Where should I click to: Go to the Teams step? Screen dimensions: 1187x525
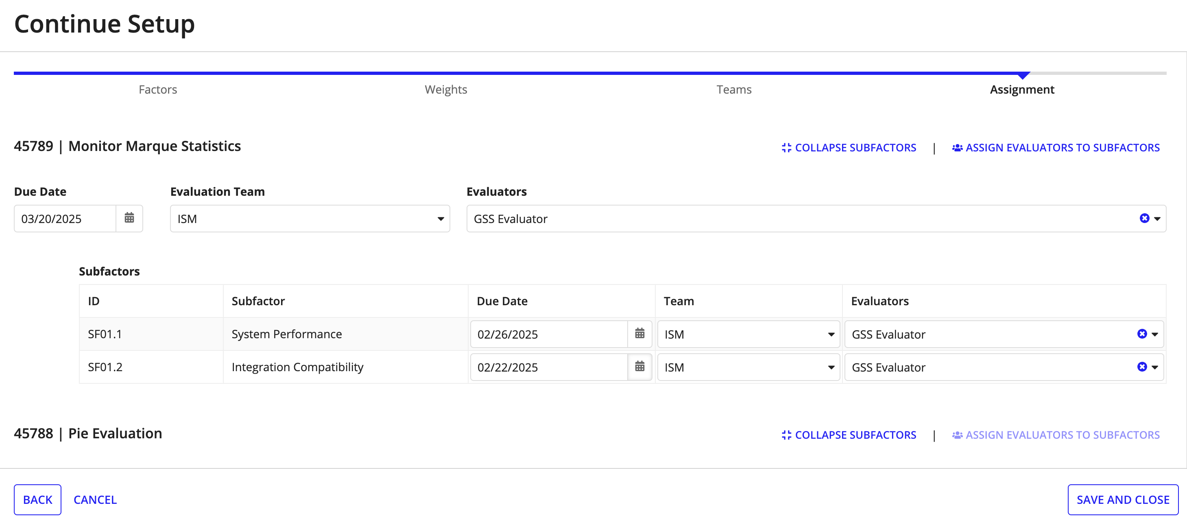pos(734,90)
